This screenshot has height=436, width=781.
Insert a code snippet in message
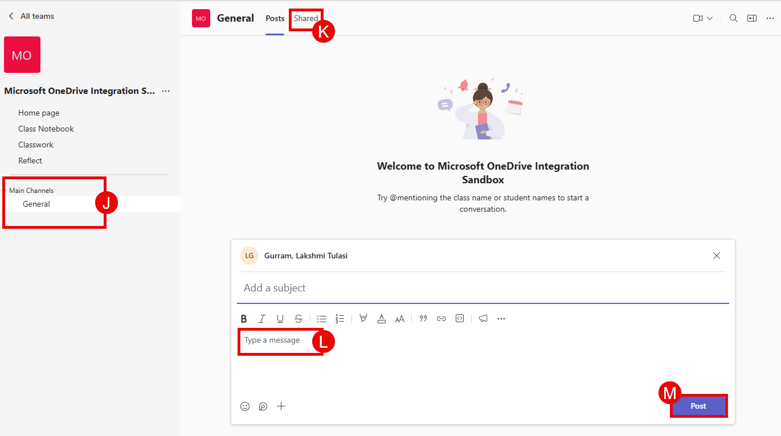(x=460, y=319)
